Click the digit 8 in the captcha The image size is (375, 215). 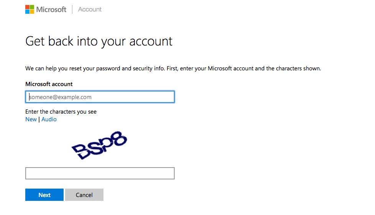[120, 138]
